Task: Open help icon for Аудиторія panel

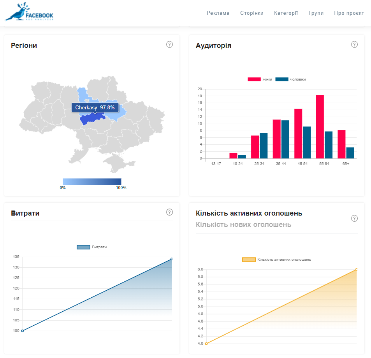Action: point(354,44)
